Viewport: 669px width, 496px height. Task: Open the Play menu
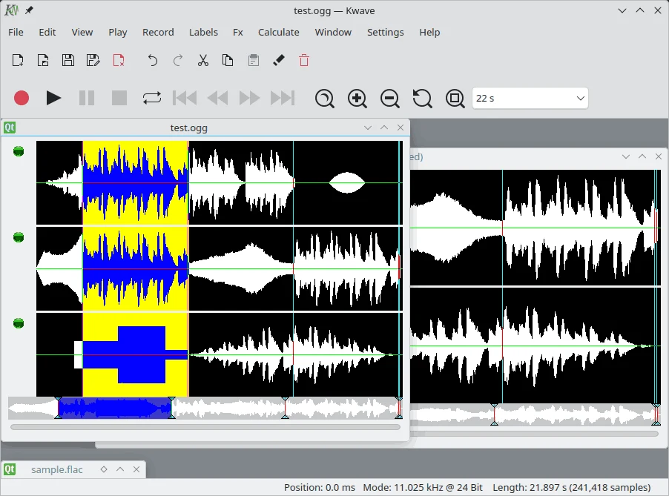tap(118, 32)
